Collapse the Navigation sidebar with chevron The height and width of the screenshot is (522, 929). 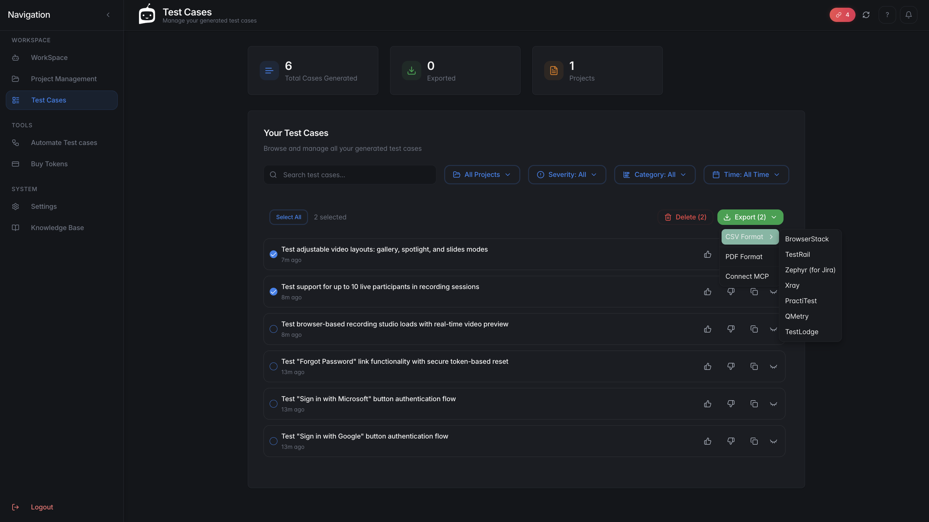click(x=108, y=15)
